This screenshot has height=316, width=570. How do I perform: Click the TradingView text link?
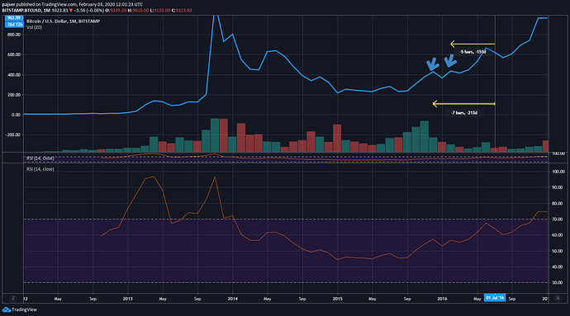(24, 310)
